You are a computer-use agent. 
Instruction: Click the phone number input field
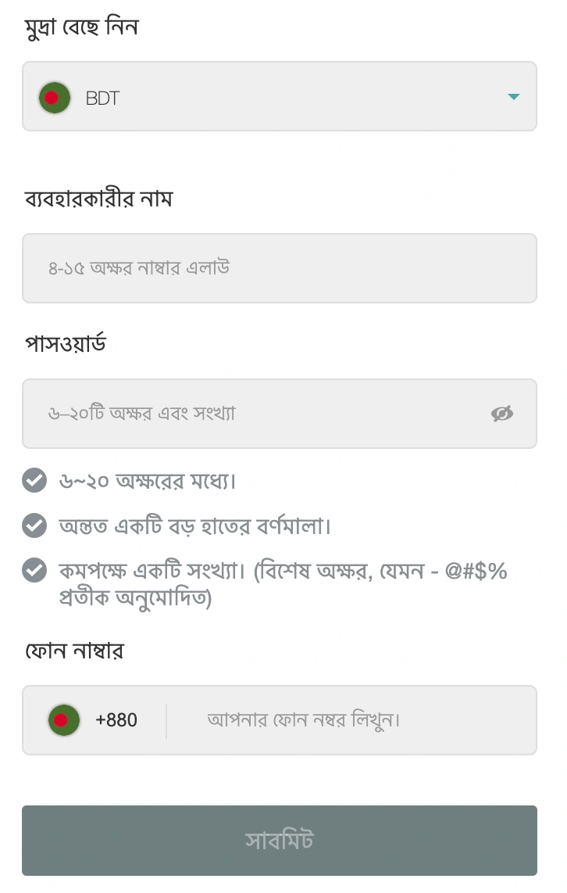click(x=352, y=720)
